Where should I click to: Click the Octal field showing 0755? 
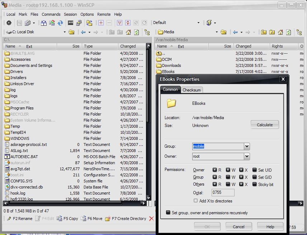pos(223,192)
